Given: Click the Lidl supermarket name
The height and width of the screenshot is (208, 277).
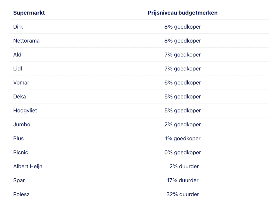Looking at the screenshot, I should click(x=18, y=69).
